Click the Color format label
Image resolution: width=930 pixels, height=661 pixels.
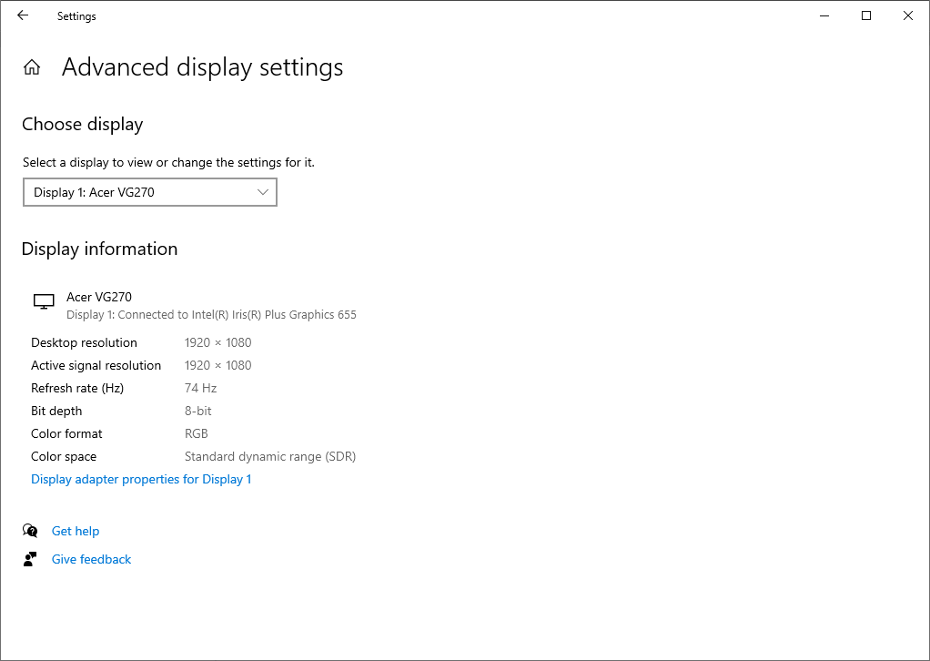tap(66, 433)
